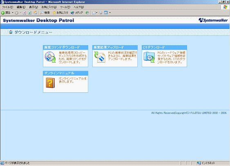Click the FUJITSU LIMITED copyright text
The width and height of the screenshot is (230, 166).
(x=189, y=113)
